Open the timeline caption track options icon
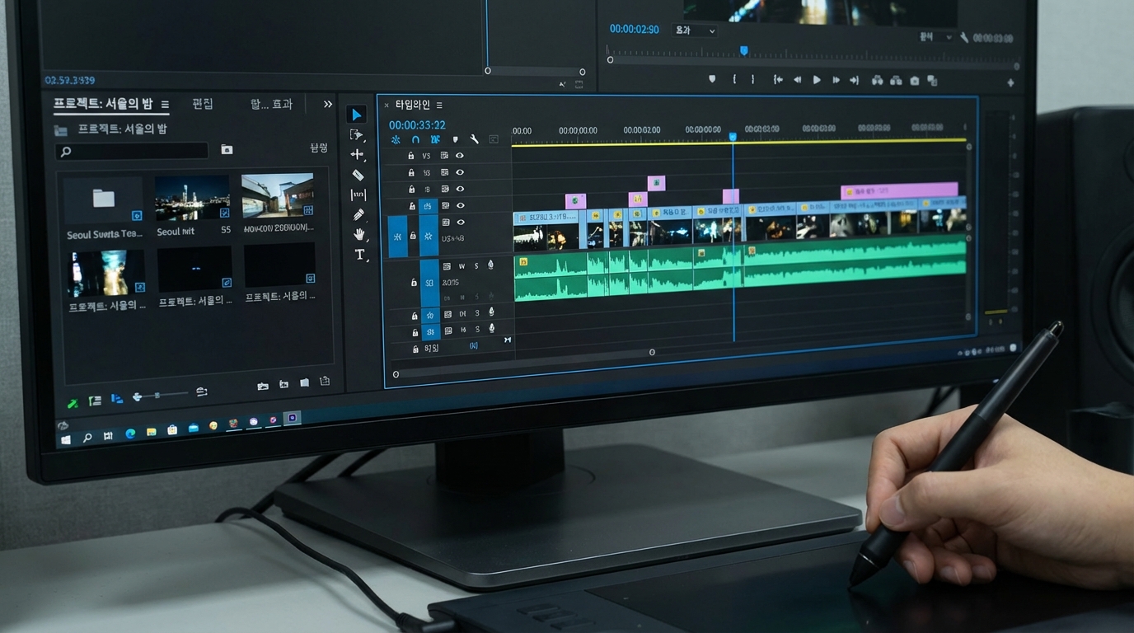1134x633 pixels. (x=494, y=139)
